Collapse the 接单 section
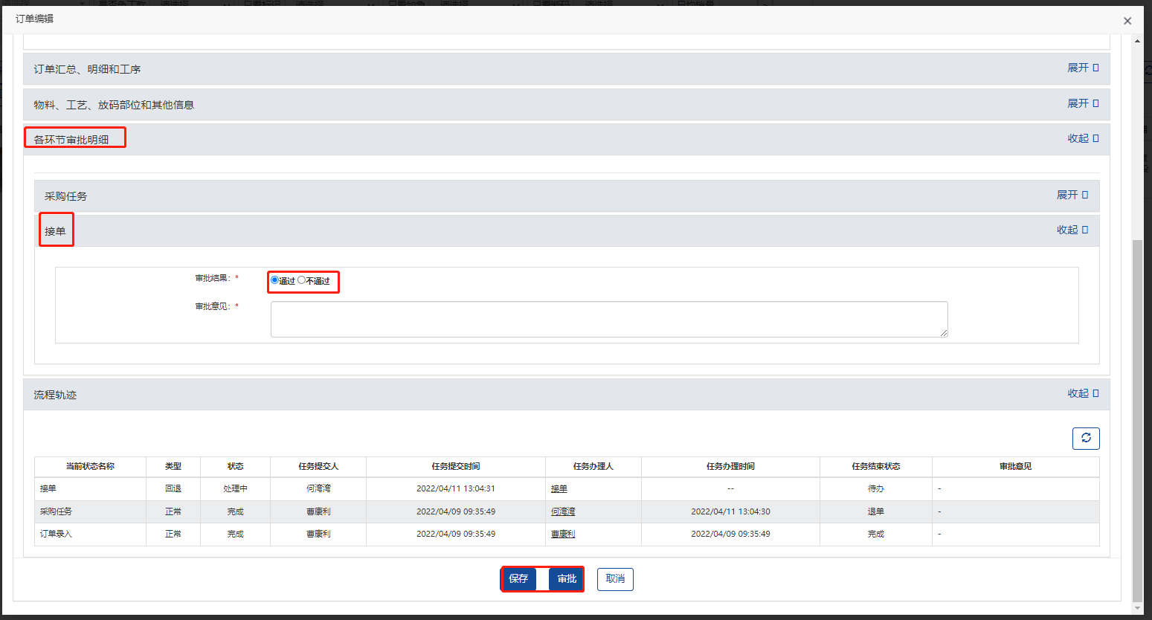 coord(1072,230)
